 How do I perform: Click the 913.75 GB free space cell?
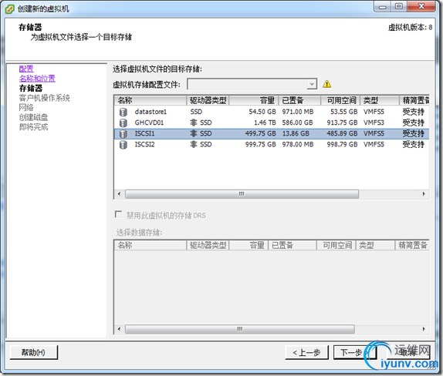[x=342, y=123]
